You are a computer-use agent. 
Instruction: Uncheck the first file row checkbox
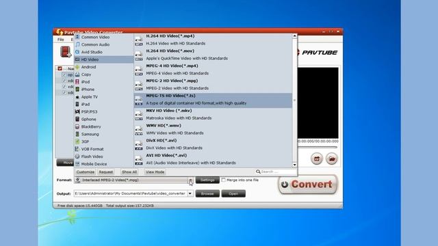pyautogui.click(x=64, y=74)
